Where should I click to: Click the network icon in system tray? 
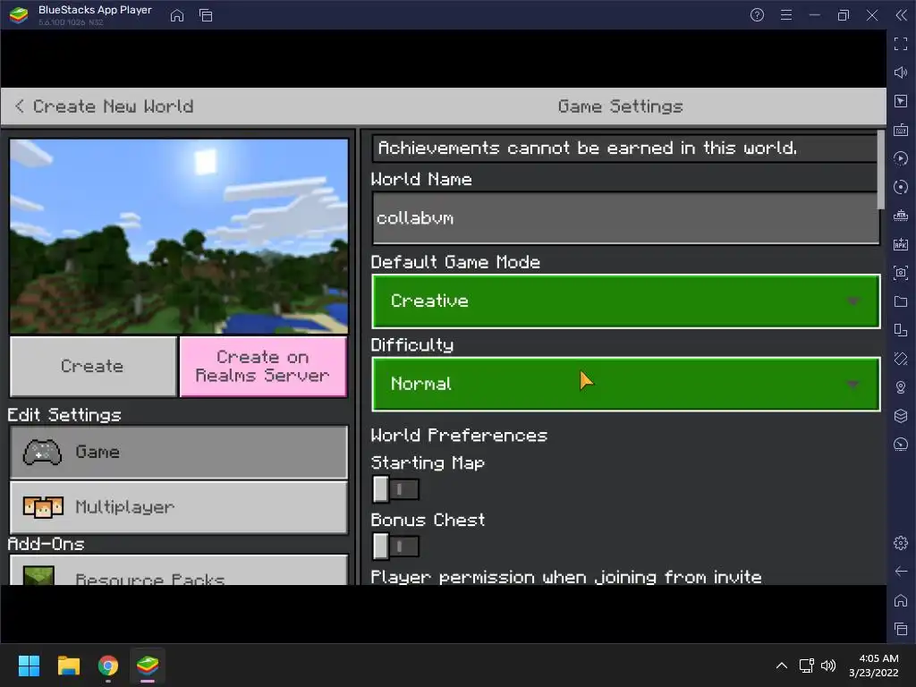[807, 666]
